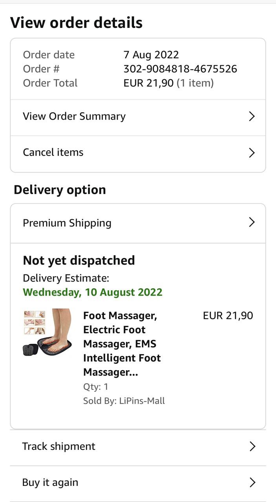Click the arrow next to Buy it again
276x502 pixels.
tap(252, 482)
